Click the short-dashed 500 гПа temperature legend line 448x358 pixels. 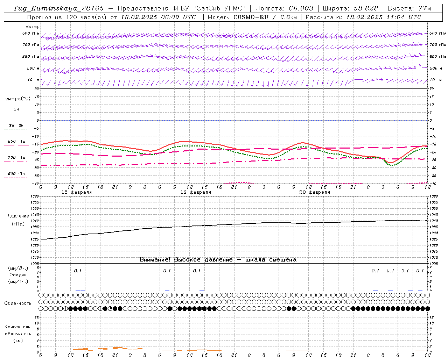pos(16,178)
